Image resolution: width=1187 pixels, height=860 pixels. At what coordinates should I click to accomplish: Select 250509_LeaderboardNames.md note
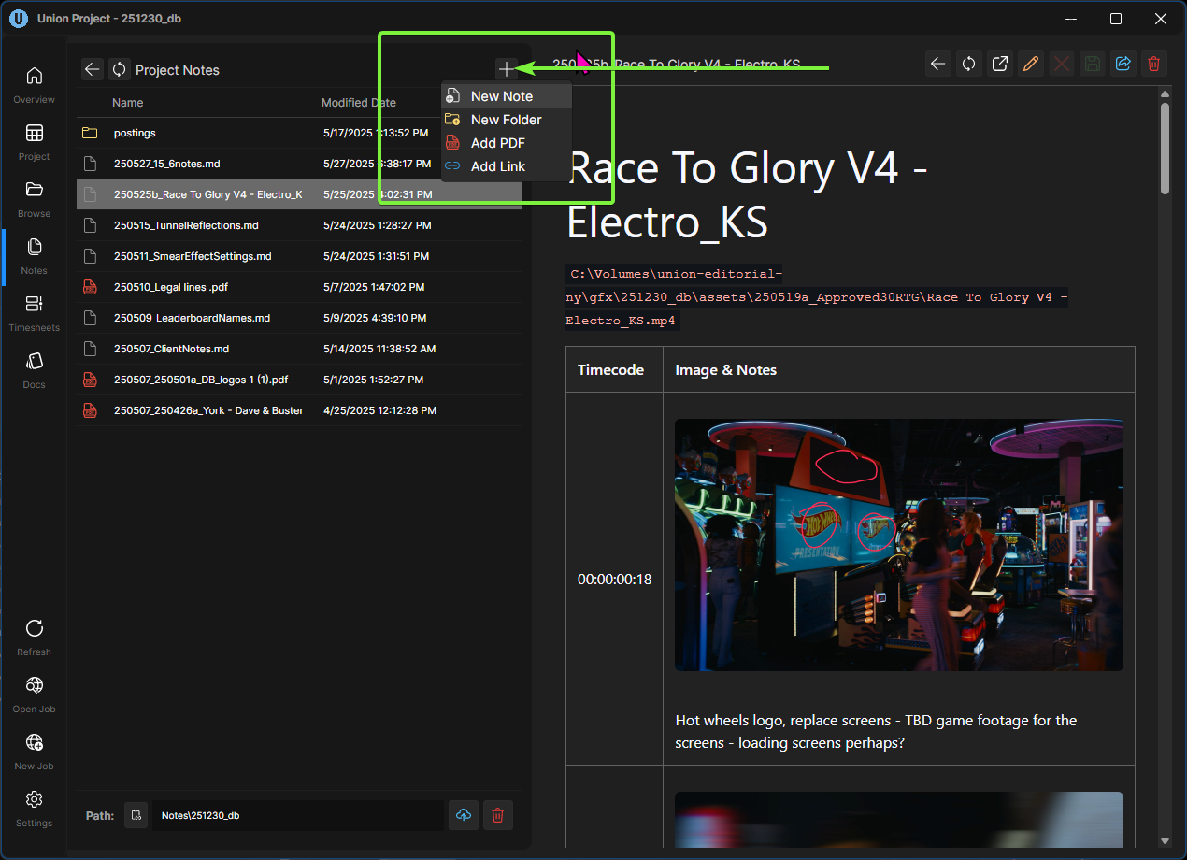point(299,318)
